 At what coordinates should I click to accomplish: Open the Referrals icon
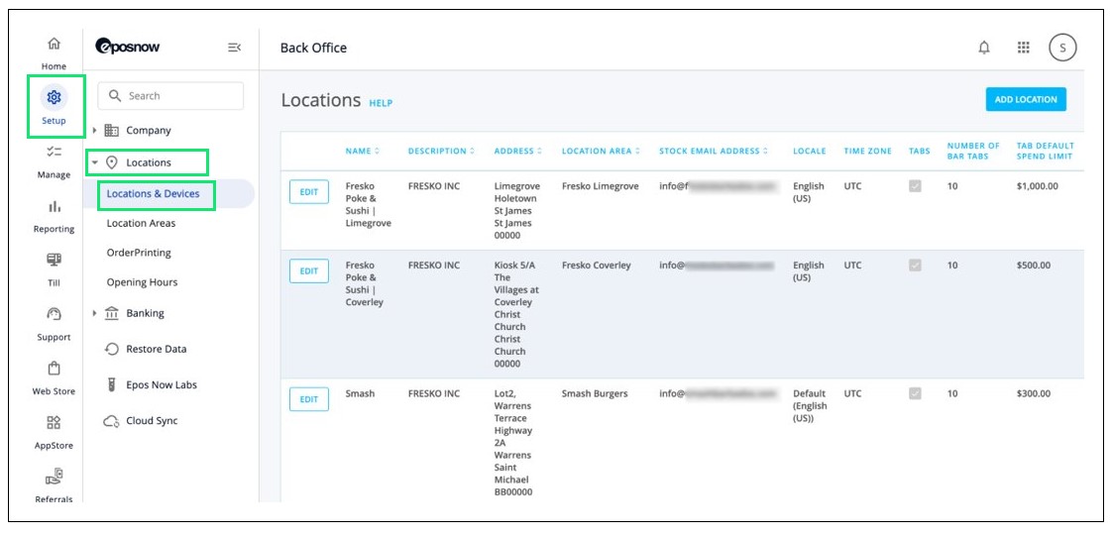tap(54, 478)
